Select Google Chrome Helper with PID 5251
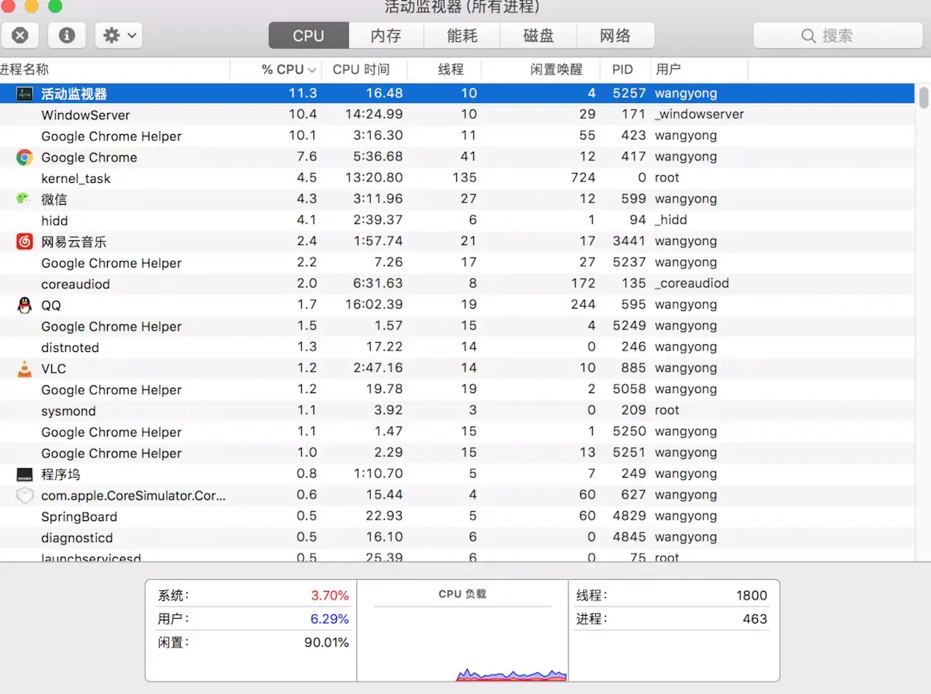Image resolution: width=931 pixels, height=694 pixels. [458, 453]
